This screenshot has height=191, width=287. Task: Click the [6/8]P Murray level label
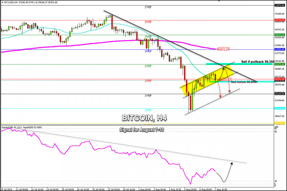pos(148,22)
